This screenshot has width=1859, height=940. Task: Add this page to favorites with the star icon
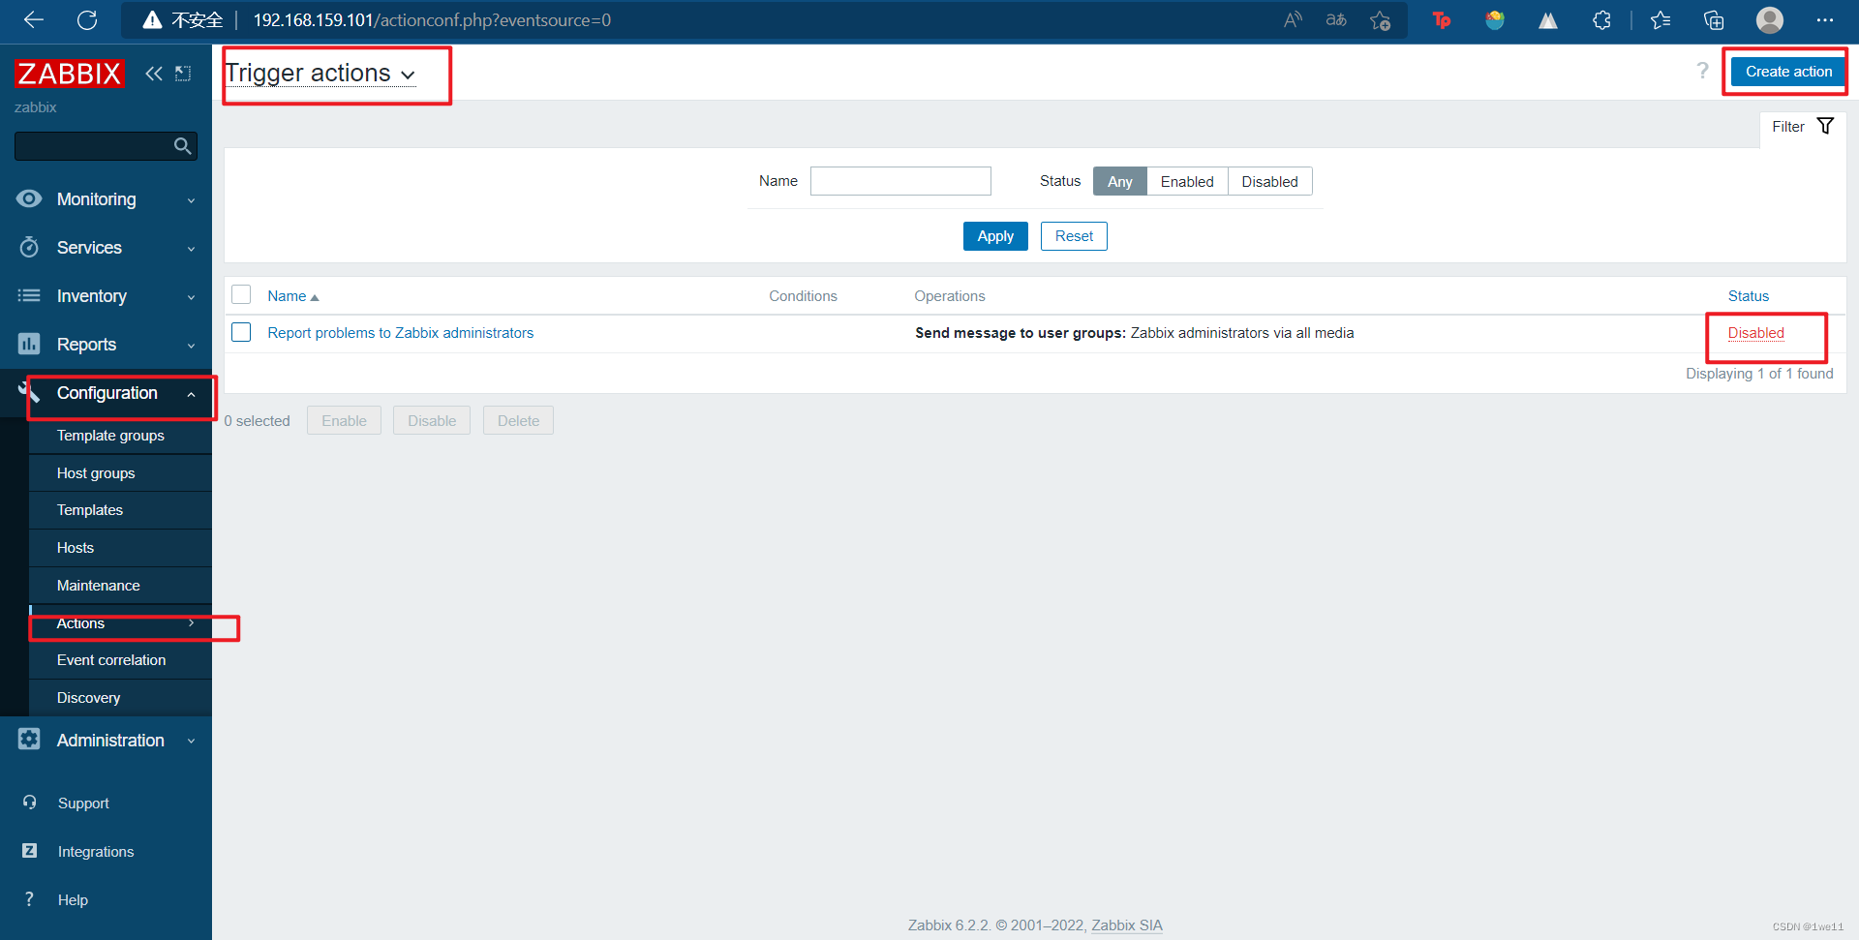[1381, 19]
